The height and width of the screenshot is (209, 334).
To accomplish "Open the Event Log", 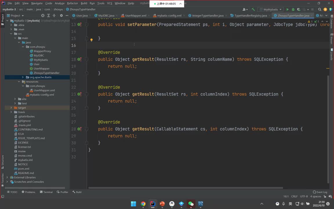I will point(320,192).
